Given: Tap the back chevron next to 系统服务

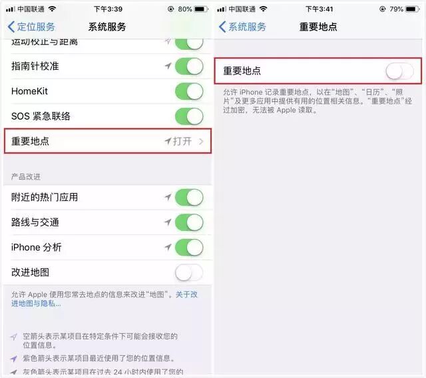Looking at the screenshot, I should (x=222, y=27).
